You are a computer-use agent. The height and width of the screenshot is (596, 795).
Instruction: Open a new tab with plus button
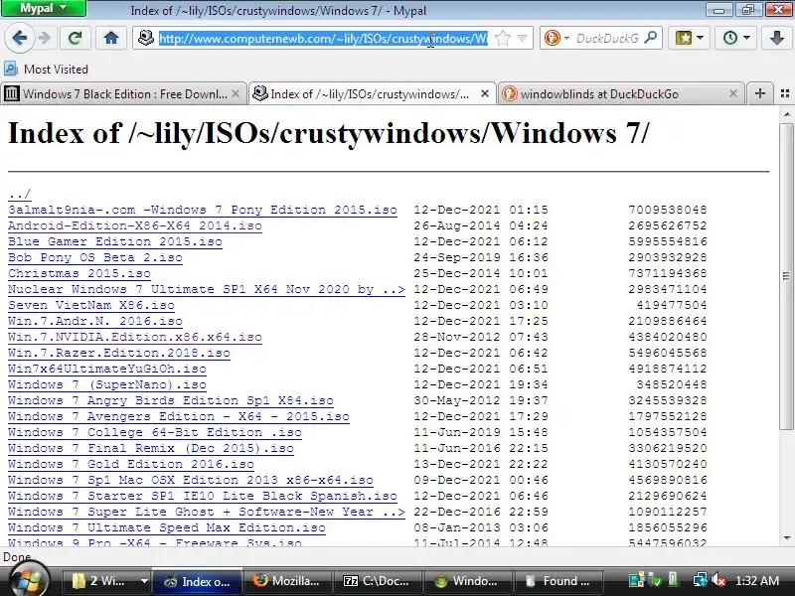pyautogui.click(x=759, y=93)
